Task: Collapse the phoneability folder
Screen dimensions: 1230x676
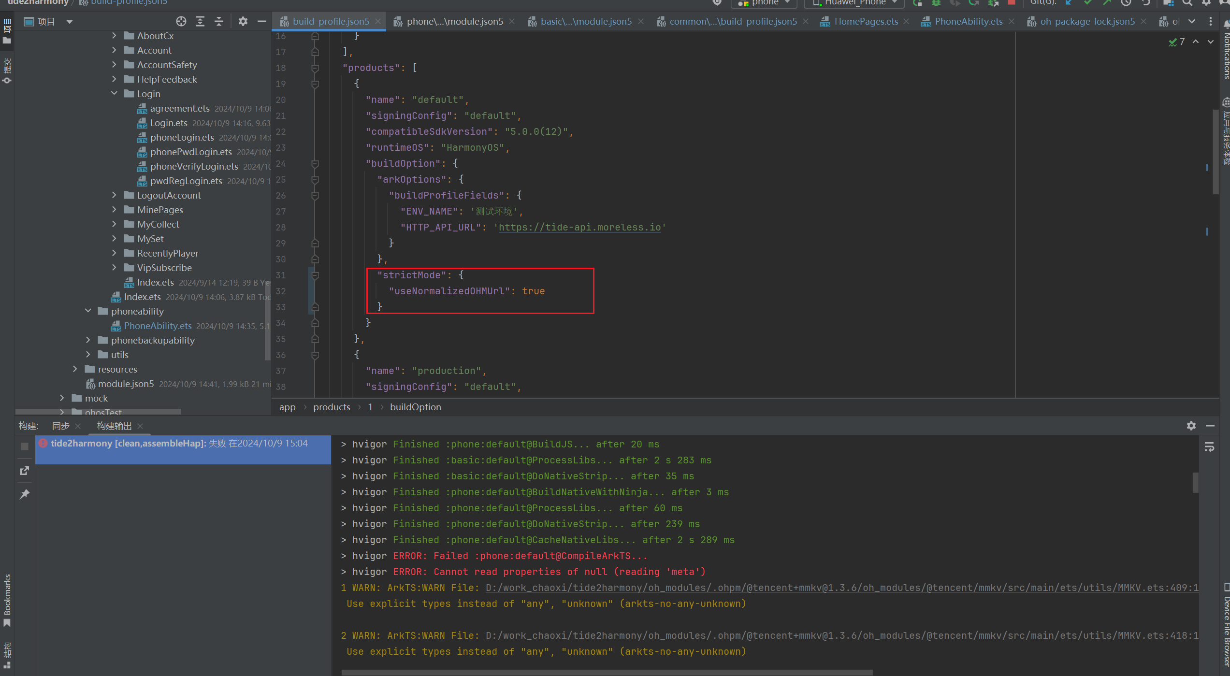Action: point(88,311)
